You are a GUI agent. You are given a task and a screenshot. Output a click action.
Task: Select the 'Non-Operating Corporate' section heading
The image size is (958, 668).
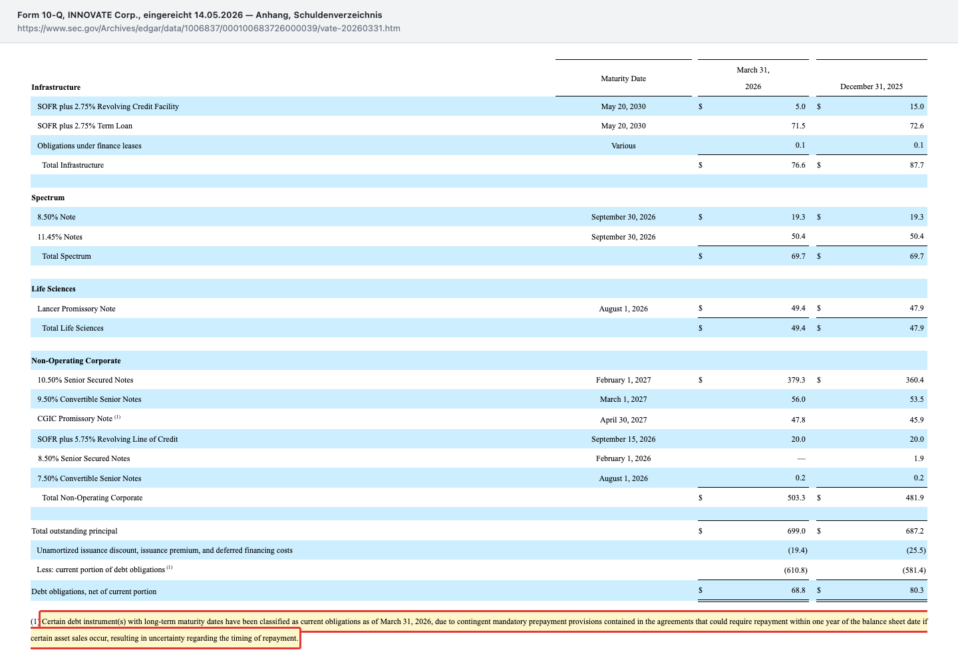click(x=76, y=361)
